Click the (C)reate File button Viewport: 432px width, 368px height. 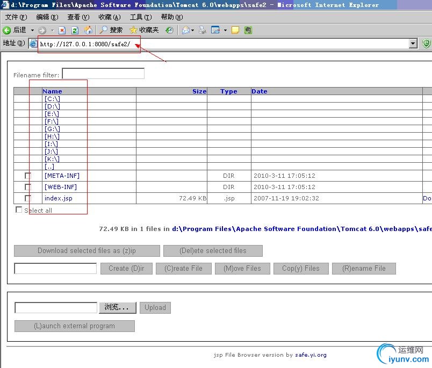(x=183, y=268)
